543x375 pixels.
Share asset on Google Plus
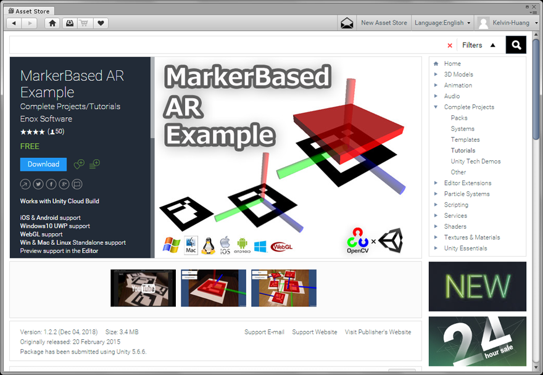click(64, 184)
